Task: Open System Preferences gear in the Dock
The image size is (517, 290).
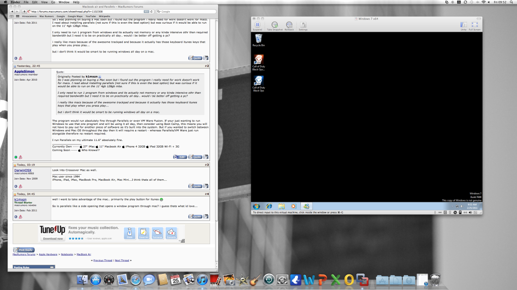Action: pos(282,280)
